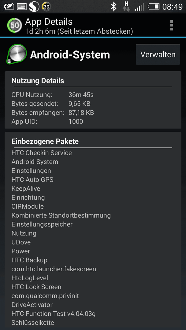Tap the Nutzung Details section heading

coord(38,81)
